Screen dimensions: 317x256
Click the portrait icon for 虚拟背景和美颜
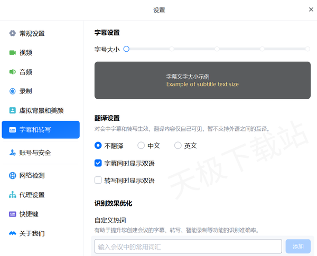coord(13,110)
